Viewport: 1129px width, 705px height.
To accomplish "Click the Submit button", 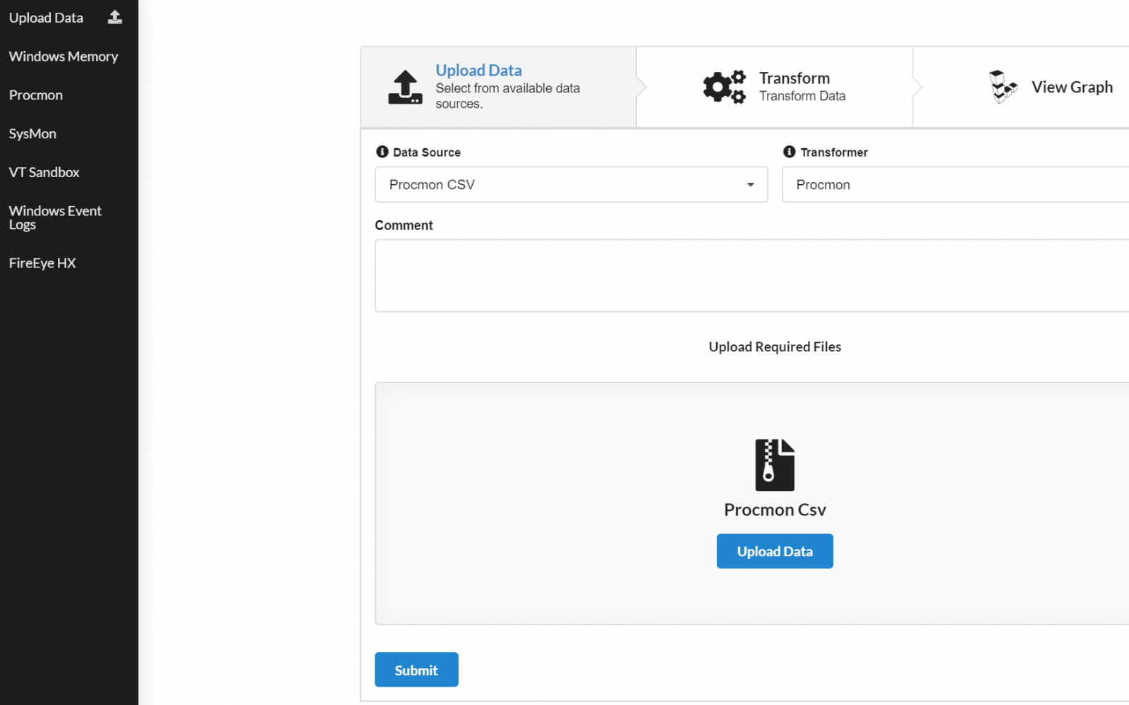I will click(416, 670).
